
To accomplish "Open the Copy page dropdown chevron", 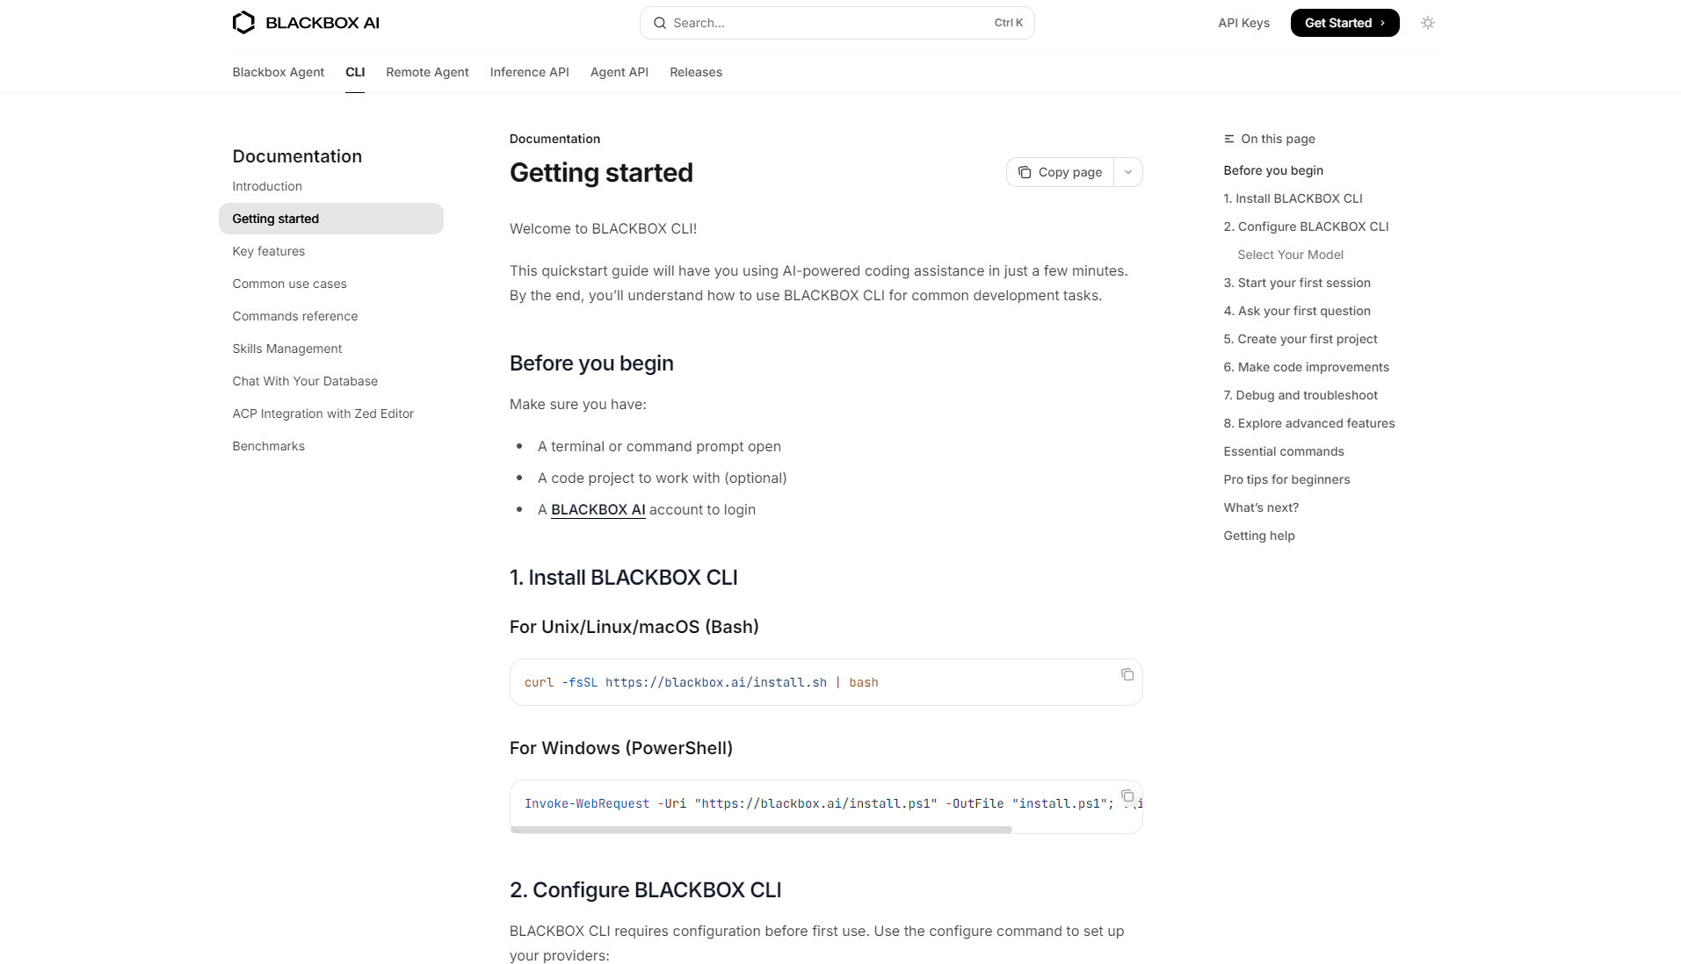I will click(1128, 172).
